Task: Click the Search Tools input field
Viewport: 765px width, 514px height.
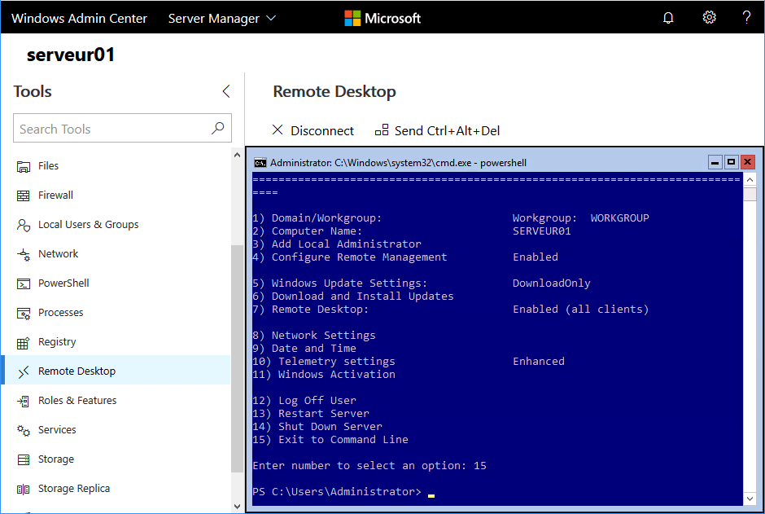Action: 122,129
